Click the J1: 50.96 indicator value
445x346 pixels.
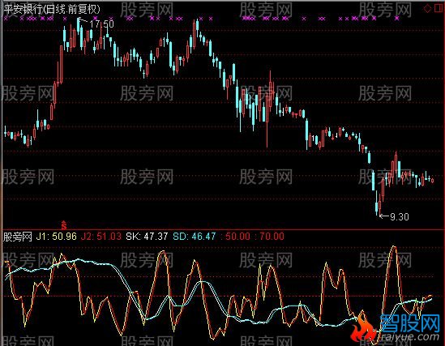click(x=57, y=237)
